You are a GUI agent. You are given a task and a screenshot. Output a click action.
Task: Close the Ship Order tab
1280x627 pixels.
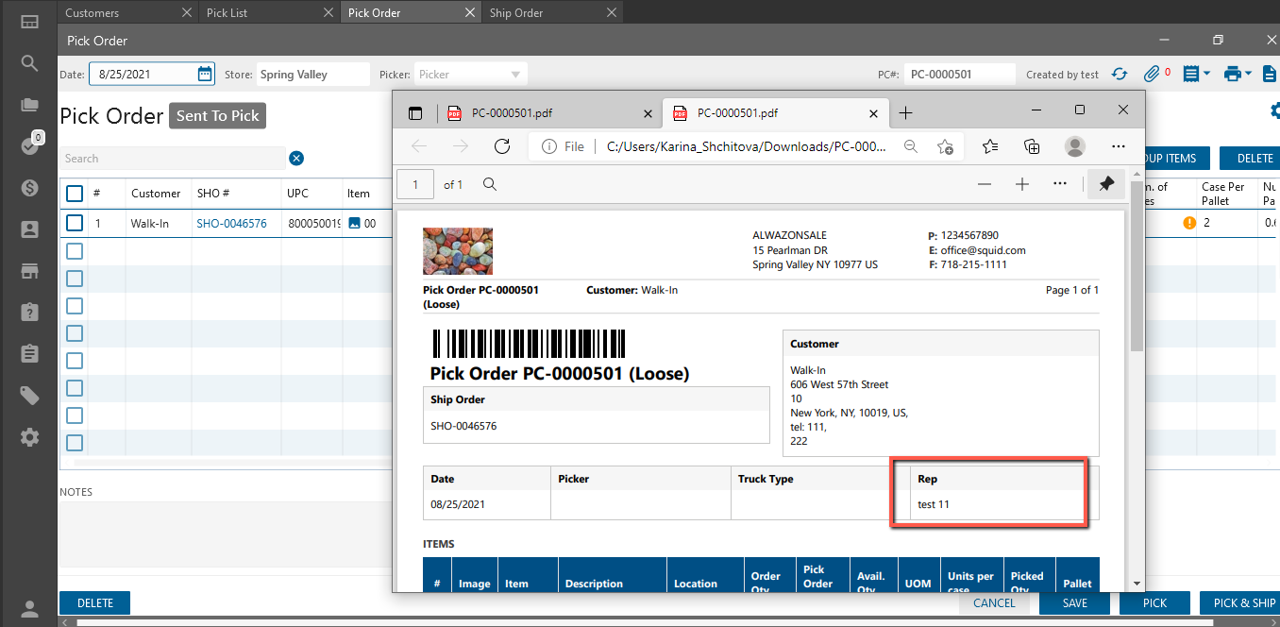pos(611,12)
